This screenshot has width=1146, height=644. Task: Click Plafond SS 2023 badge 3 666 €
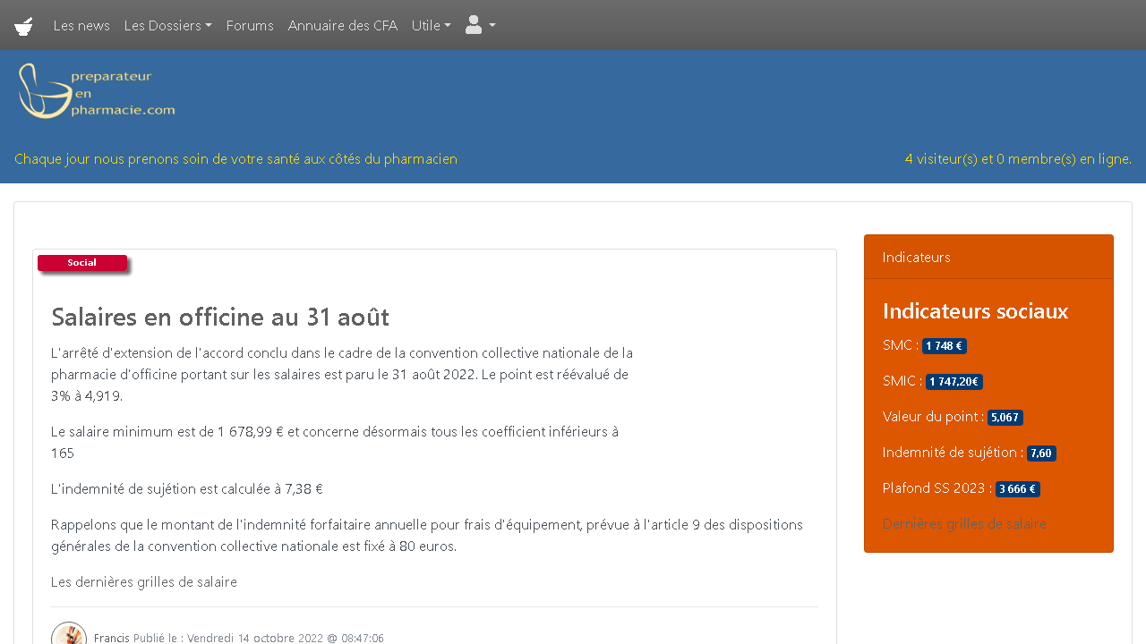point(1018,489)
